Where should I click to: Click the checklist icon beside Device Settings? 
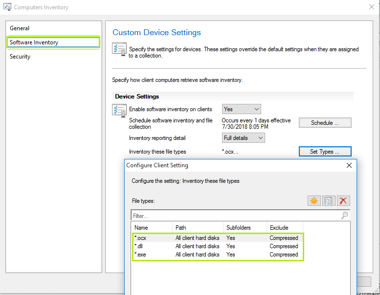pos(119,110)
